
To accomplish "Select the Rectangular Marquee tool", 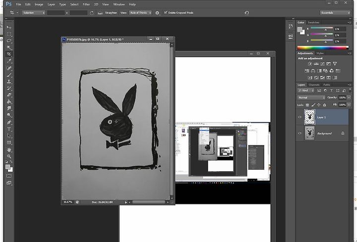I will point(9,34).
